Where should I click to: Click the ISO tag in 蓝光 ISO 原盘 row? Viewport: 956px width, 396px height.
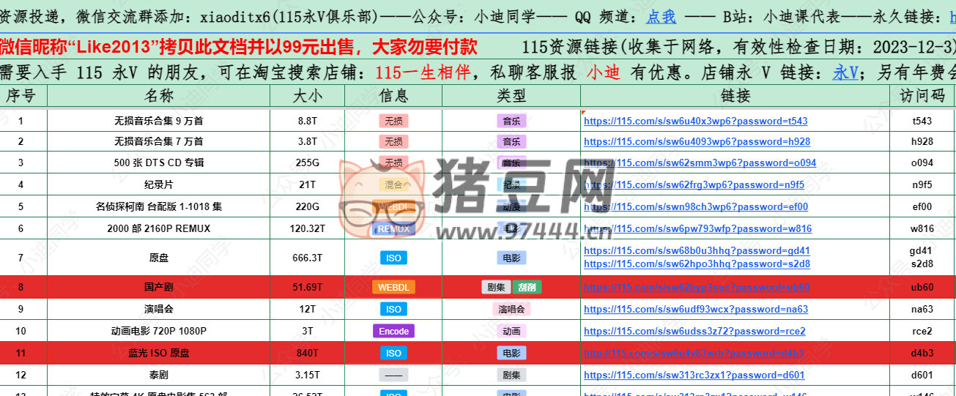coord(393,354)
